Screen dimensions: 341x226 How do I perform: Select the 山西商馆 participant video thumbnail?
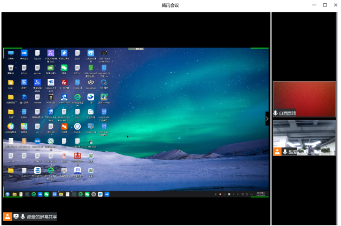[304, 99]
